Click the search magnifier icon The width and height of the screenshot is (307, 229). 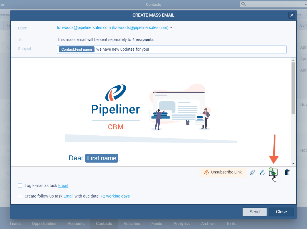click(x=244, y=4)
